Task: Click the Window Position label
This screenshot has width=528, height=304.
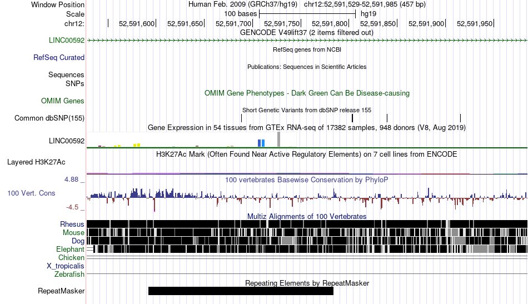Action: [x=58, y=4]
